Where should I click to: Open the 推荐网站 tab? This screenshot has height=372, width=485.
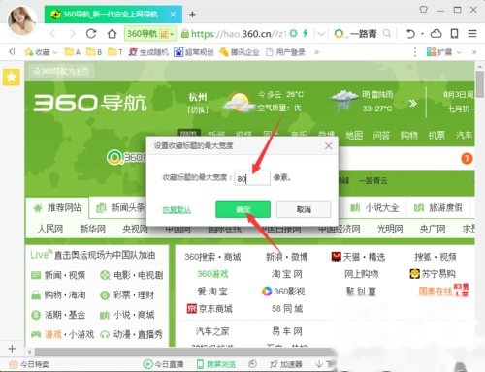[x=57, y=208]
